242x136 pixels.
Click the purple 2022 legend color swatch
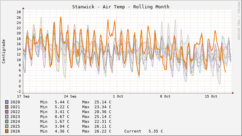point(7,112)
